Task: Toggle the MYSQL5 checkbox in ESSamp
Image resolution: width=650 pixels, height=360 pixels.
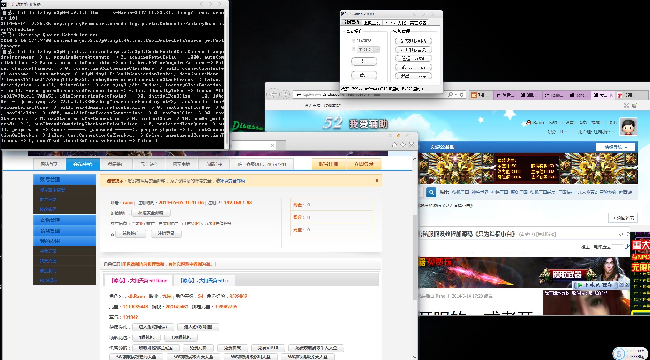Action: click(354, 49)
